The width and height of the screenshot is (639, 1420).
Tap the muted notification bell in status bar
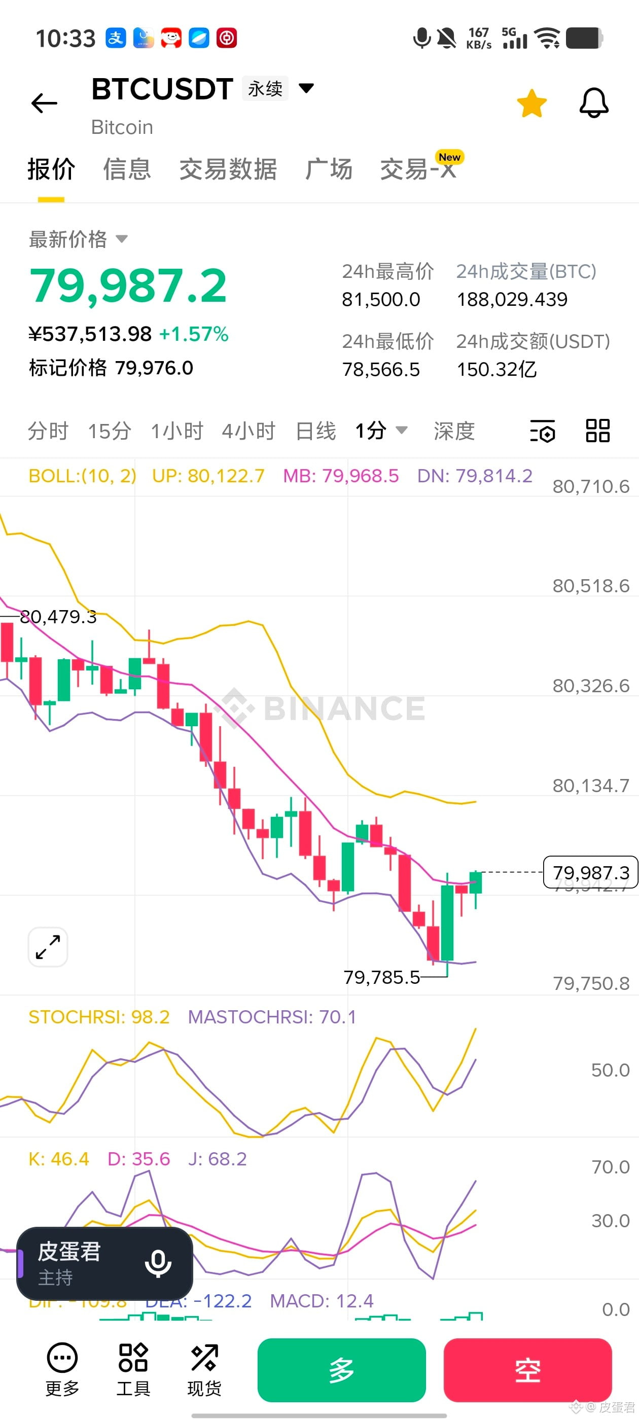click(447, 38)
